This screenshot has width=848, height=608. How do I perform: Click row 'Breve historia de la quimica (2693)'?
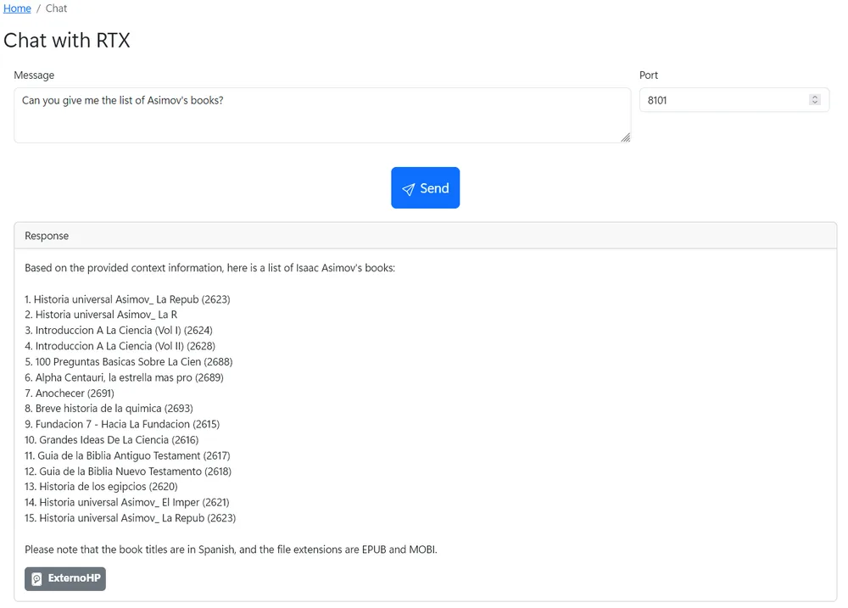(109, 409)
